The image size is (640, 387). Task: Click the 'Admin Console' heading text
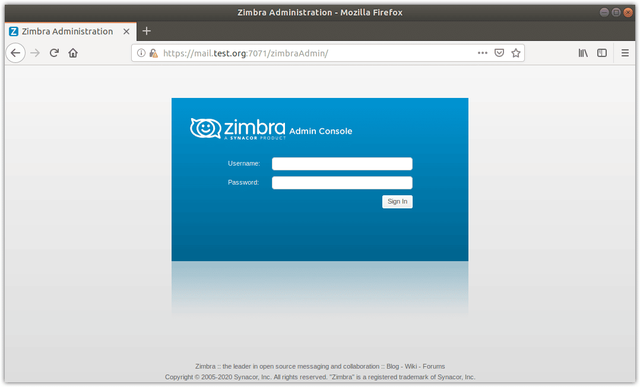(321, 131)
